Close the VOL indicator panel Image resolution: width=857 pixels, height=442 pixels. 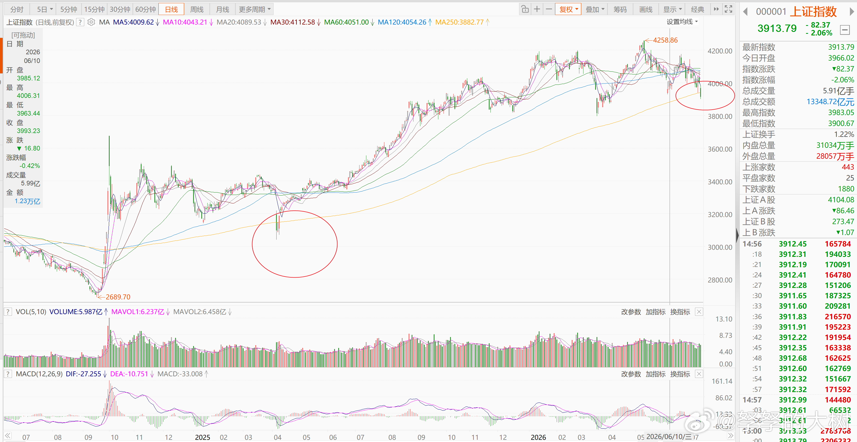[x=699, y=312]
